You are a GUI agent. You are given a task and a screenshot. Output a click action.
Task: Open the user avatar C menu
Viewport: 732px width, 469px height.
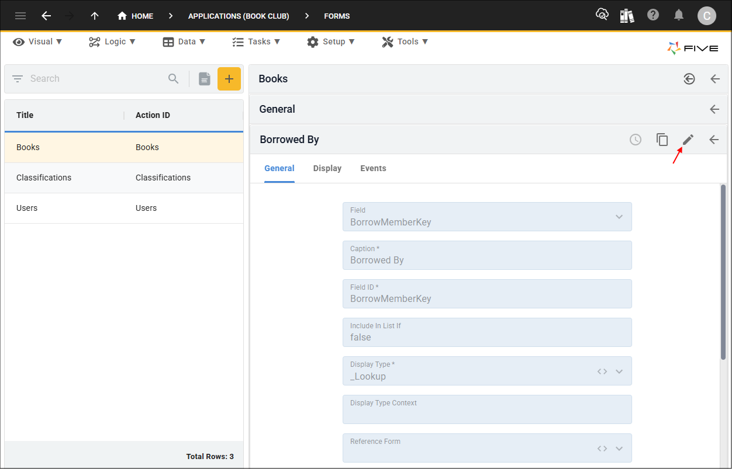click(x=707, y=16)
